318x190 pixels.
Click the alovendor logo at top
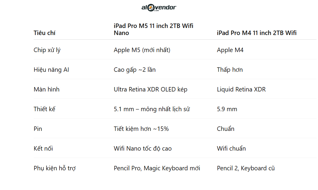159,7
